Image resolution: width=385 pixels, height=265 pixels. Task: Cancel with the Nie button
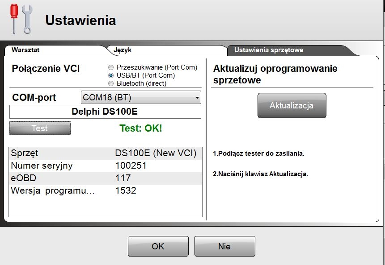tap(224, 246)
